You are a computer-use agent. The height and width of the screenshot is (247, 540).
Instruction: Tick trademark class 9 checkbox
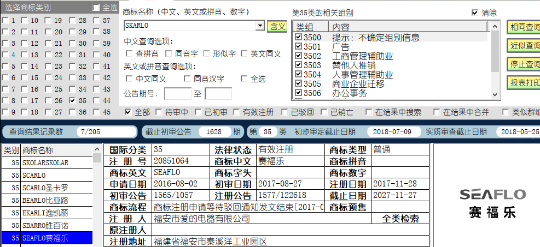[5, 112]
